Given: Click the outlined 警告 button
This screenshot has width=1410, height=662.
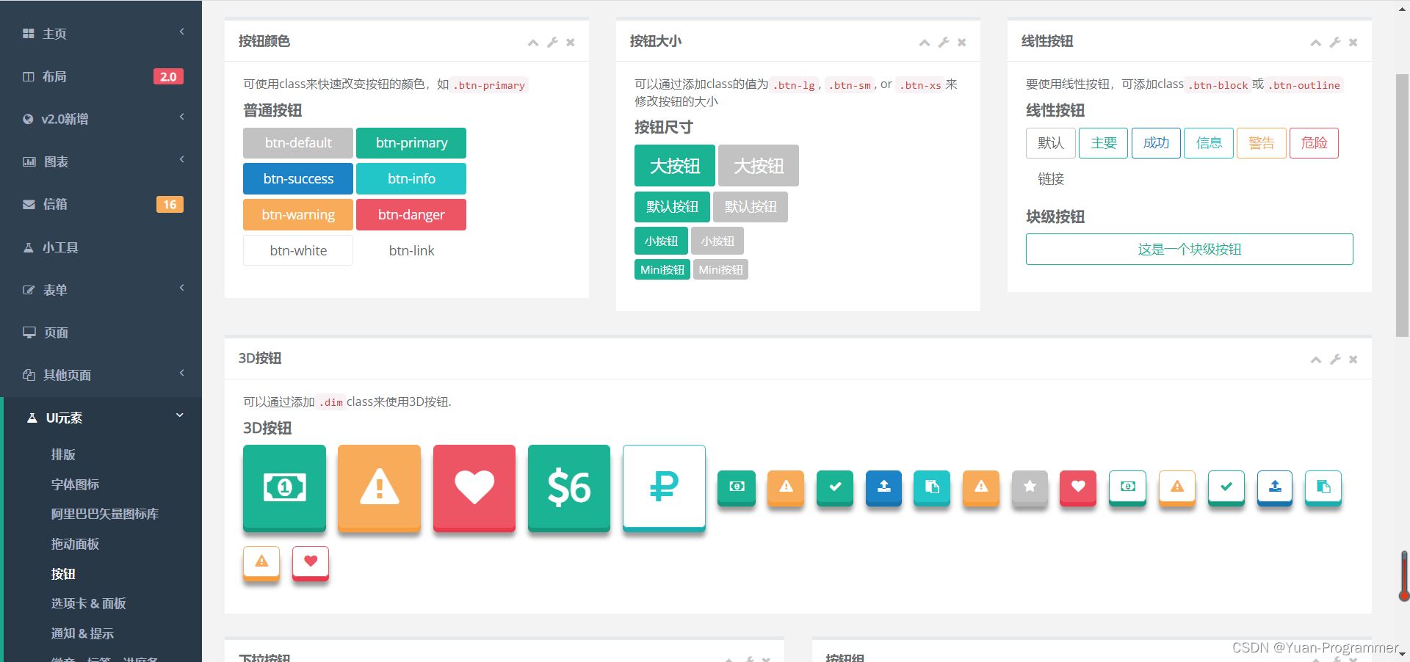Looking at the screenshot, I should pyautogui.click(x=1262, y=143).
